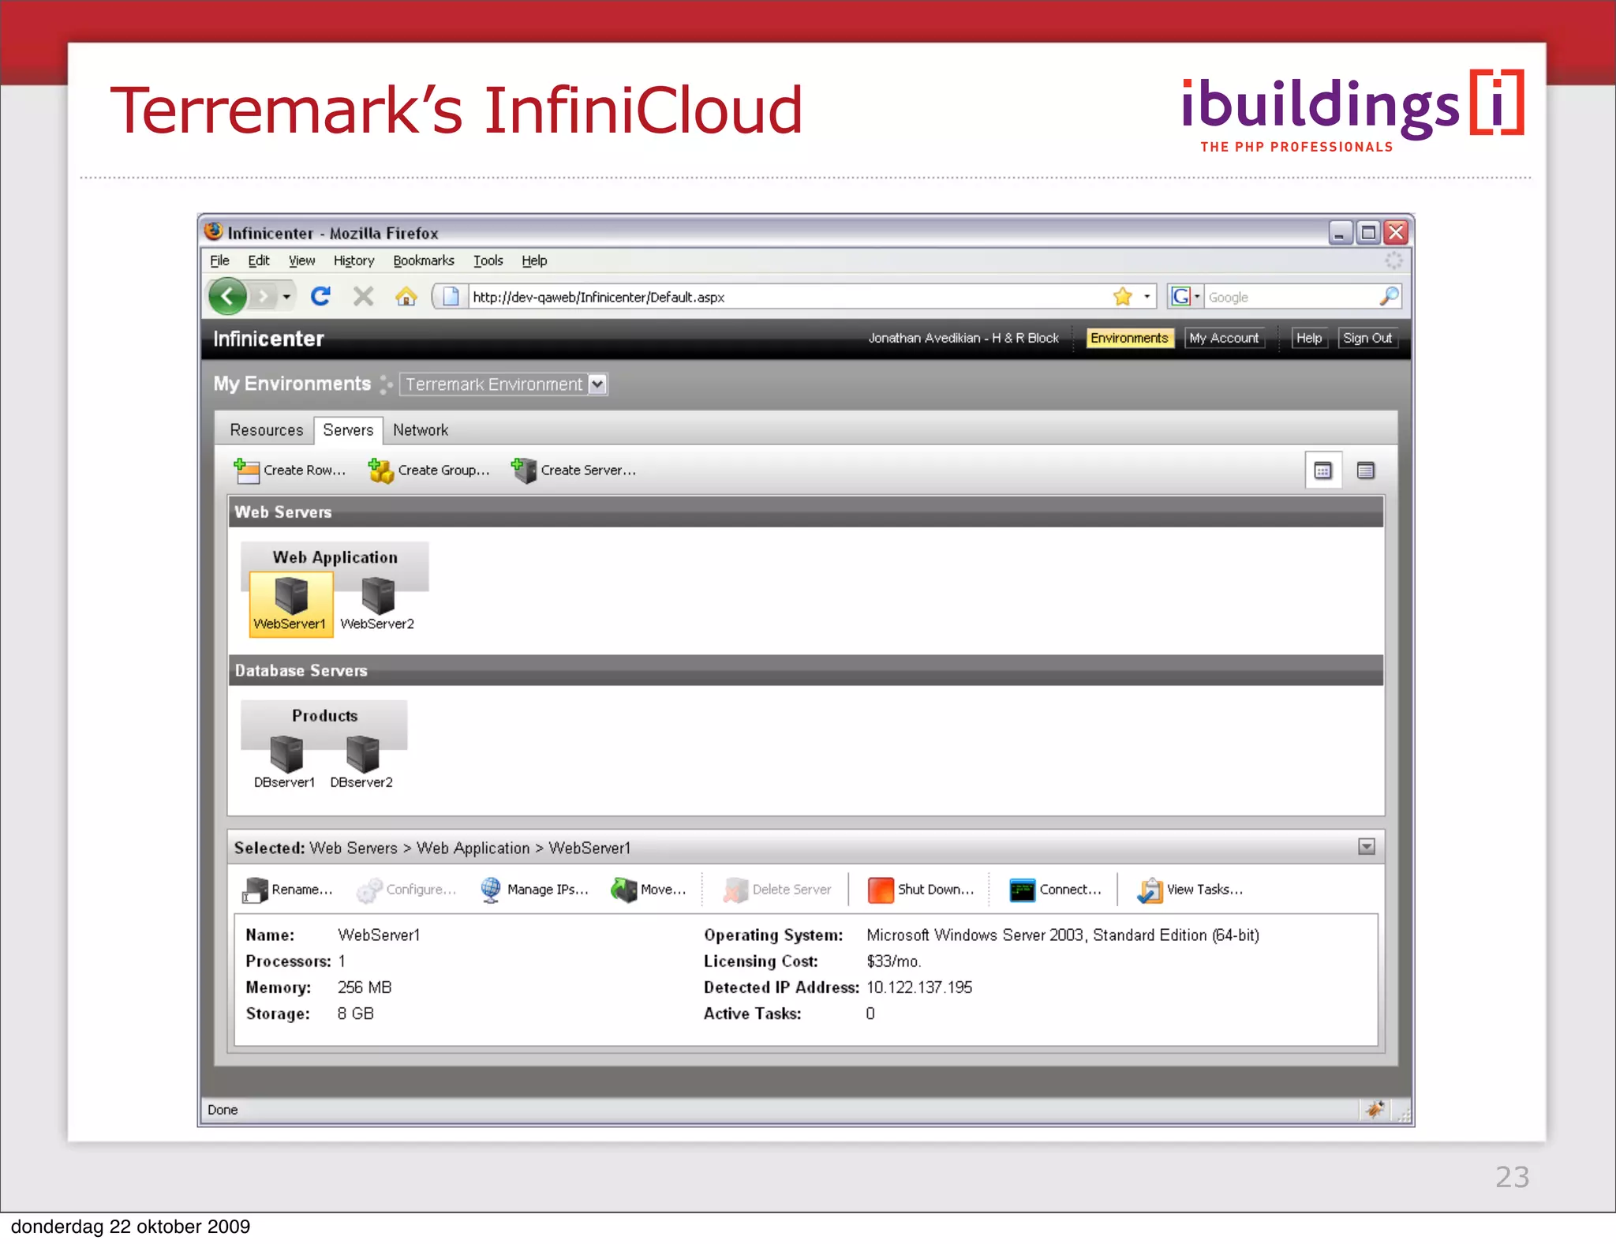This screenshot has height=1244, width=1616.
Task: Click the Configure gear icon
Action: (x=369, y=890)
